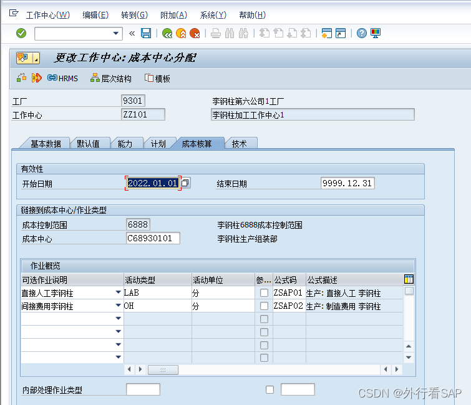
Task: Click the HRMS button
Action: [62, 78]
